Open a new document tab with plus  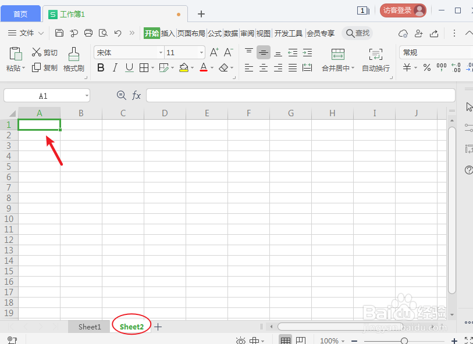click(201, 14)
